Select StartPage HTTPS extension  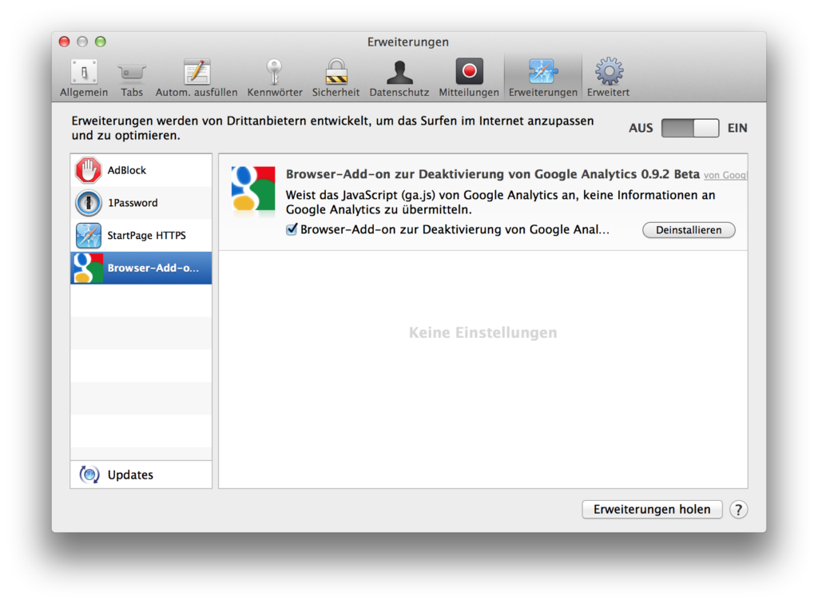click(x=141, y=235)
